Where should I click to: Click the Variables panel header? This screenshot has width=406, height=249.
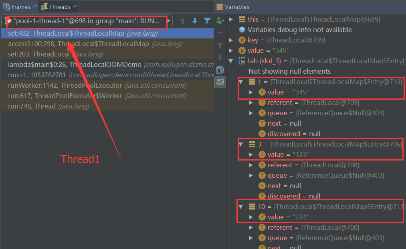click(x=237, y=7)
